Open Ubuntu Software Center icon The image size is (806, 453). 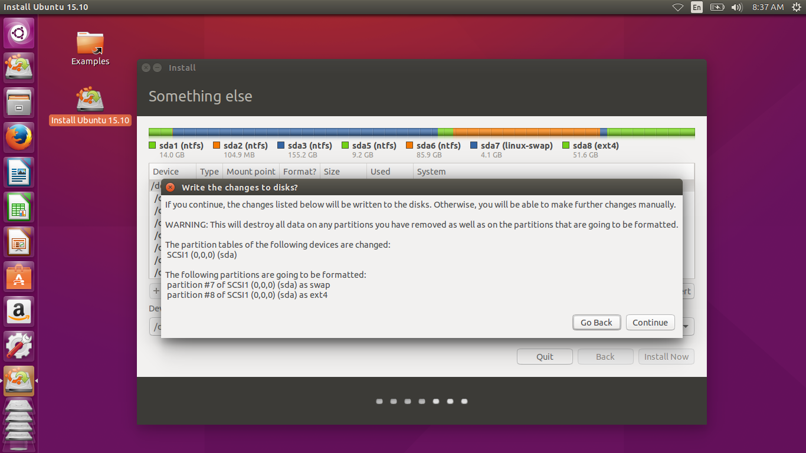click(19, 277)
